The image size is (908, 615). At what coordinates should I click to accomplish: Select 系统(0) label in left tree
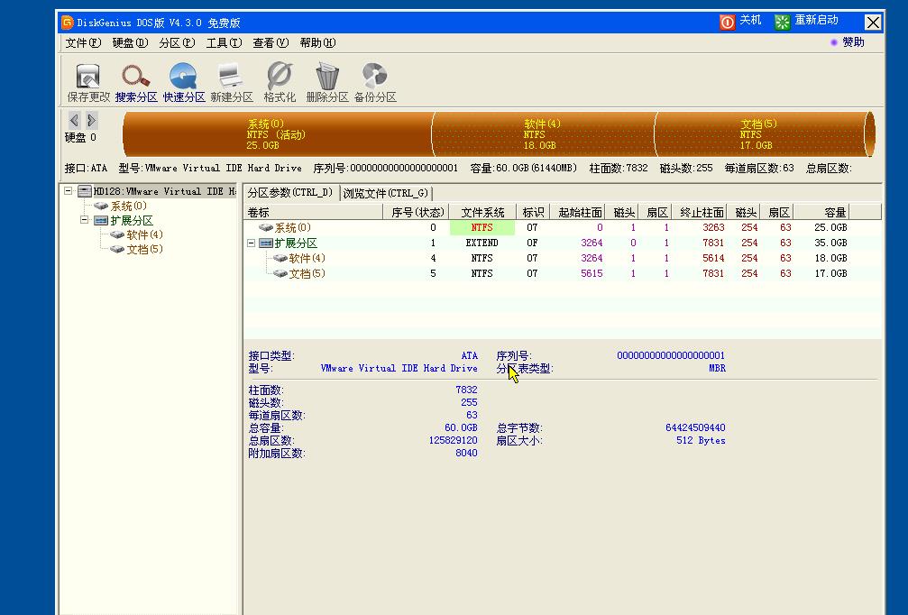pyautogui.click(x=129, y=206)
